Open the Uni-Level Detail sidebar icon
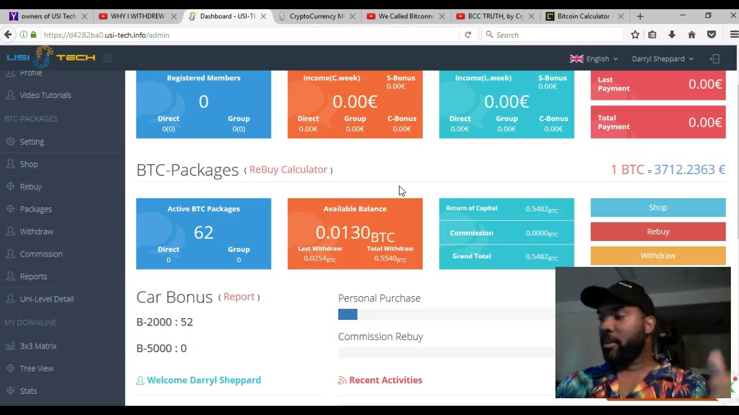Viewport: 739px width, 415px height. pyautogui.click(x=10, y=299)
